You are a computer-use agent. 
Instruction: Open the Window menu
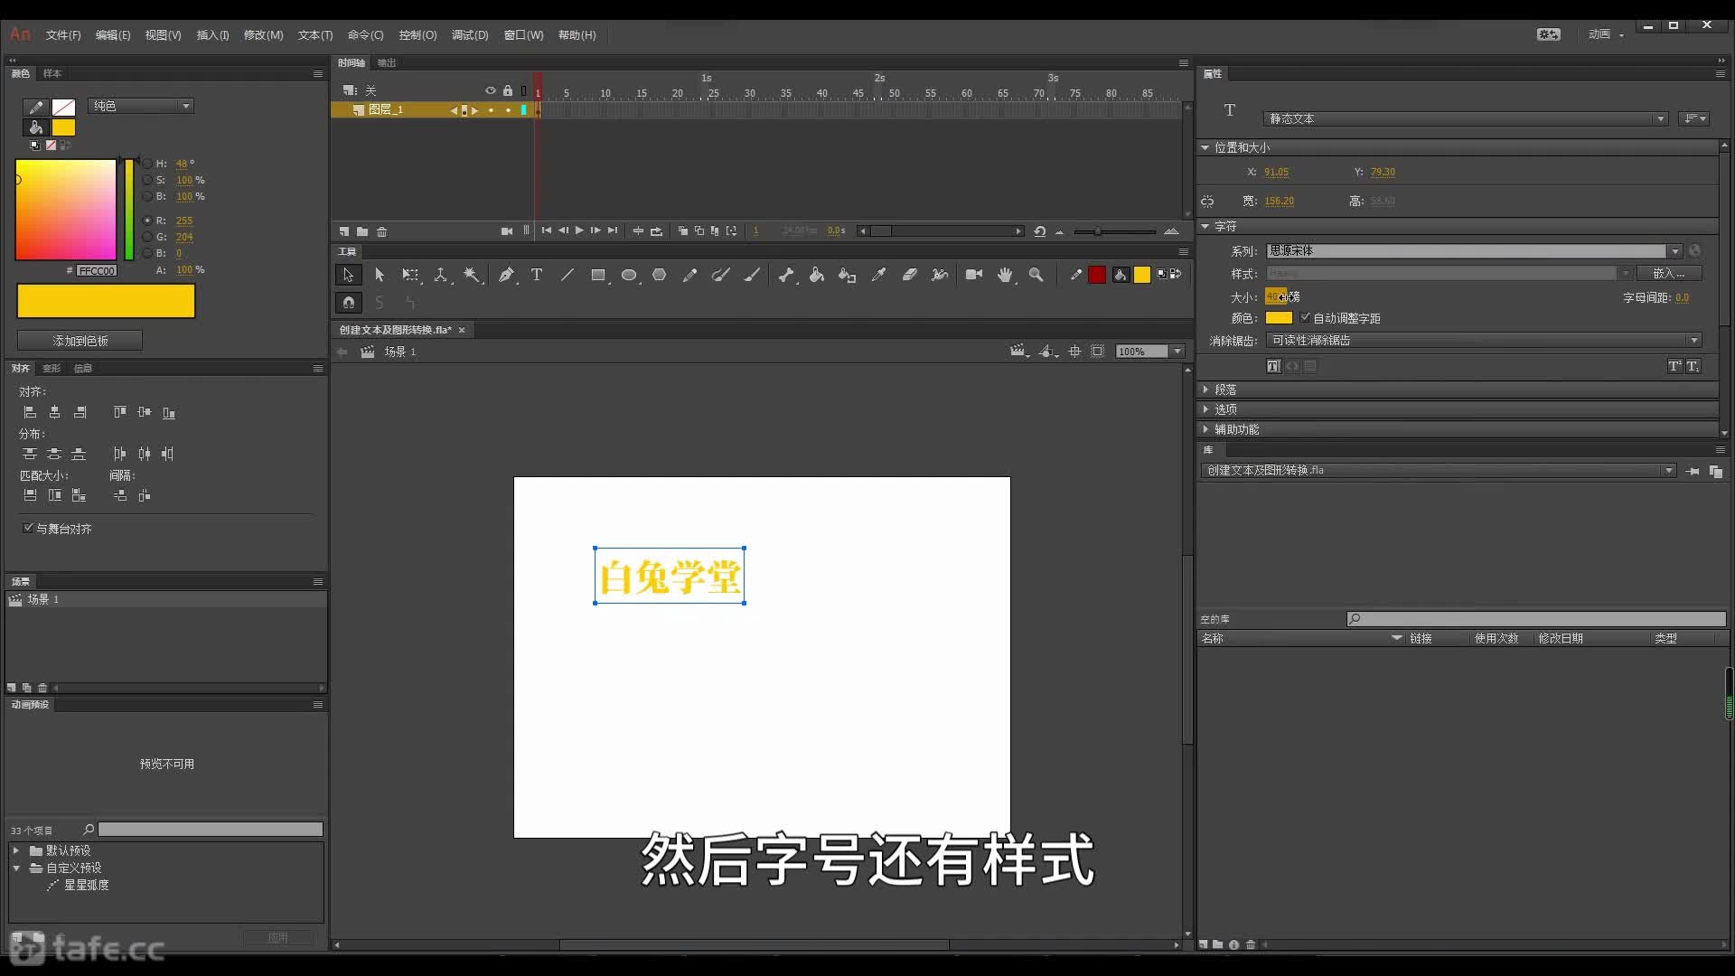523,35
